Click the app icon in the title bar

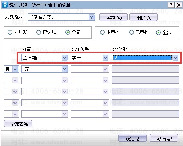point(5,5)
